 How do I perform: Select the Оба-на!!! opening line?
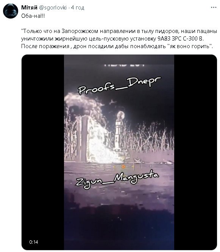pos(33,16)
